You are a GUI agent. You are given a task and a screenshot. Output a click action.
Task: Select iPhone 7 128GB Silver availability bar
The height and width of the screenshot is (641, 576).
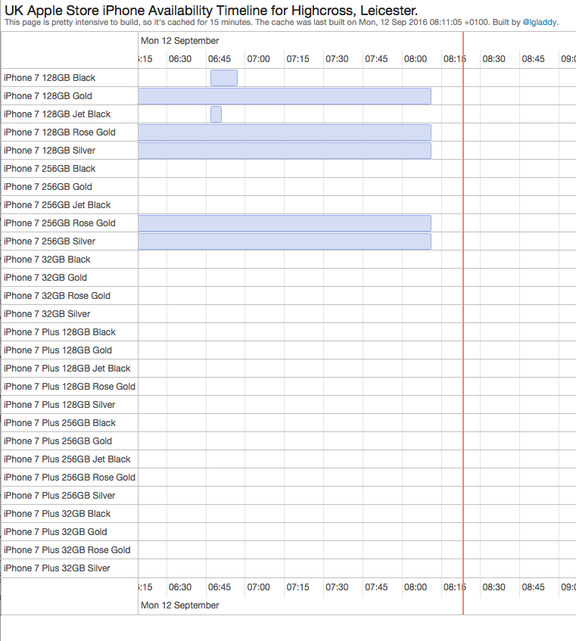click(285, 151)
